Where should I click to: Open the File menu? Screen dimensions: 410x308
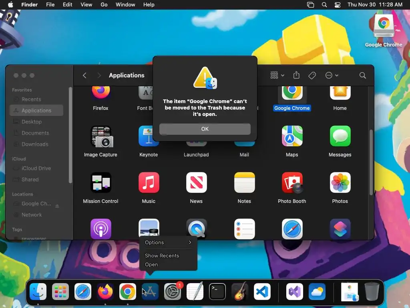click(x=50, y=5)
